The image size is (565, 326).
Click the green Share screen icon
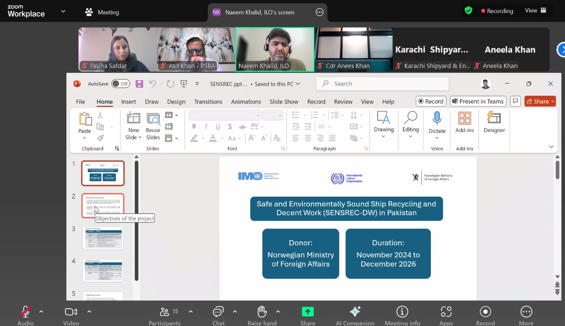click(x=308, y=312)
